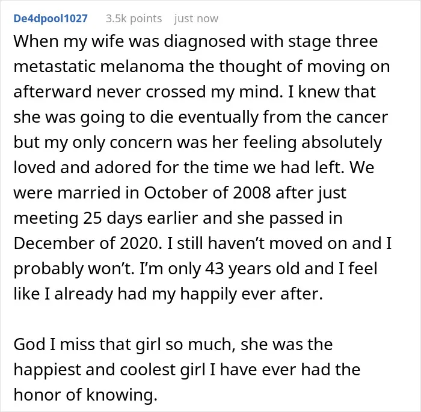Click the word 'absolutely' in the comment
The image size is (421, 412).
pos(342,142)
